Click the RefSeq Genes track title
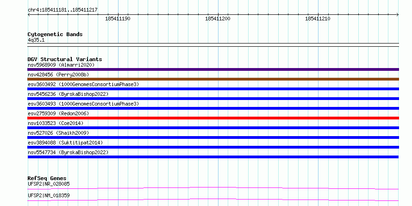Viewport: 412px width, 206px height. [x=47, y=178]
